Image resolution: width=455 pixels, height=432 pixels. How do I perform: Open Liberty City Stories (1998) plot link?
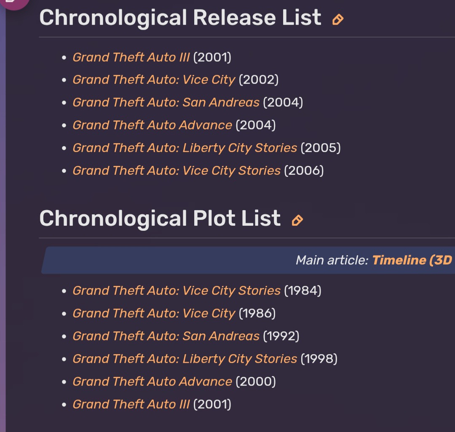point(185,359)
